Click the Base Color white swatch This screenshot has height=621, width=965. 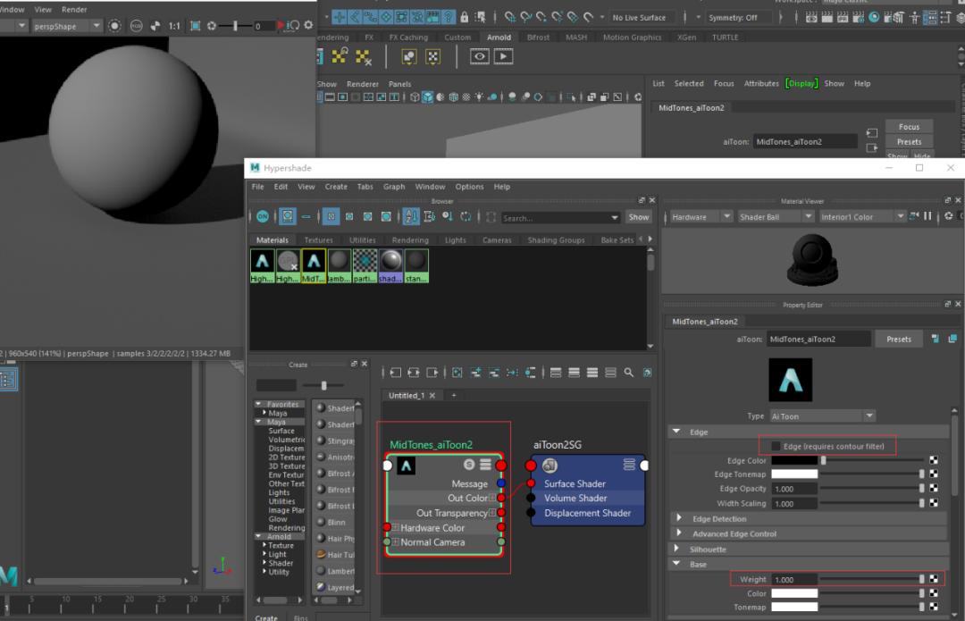pos(794,593)
